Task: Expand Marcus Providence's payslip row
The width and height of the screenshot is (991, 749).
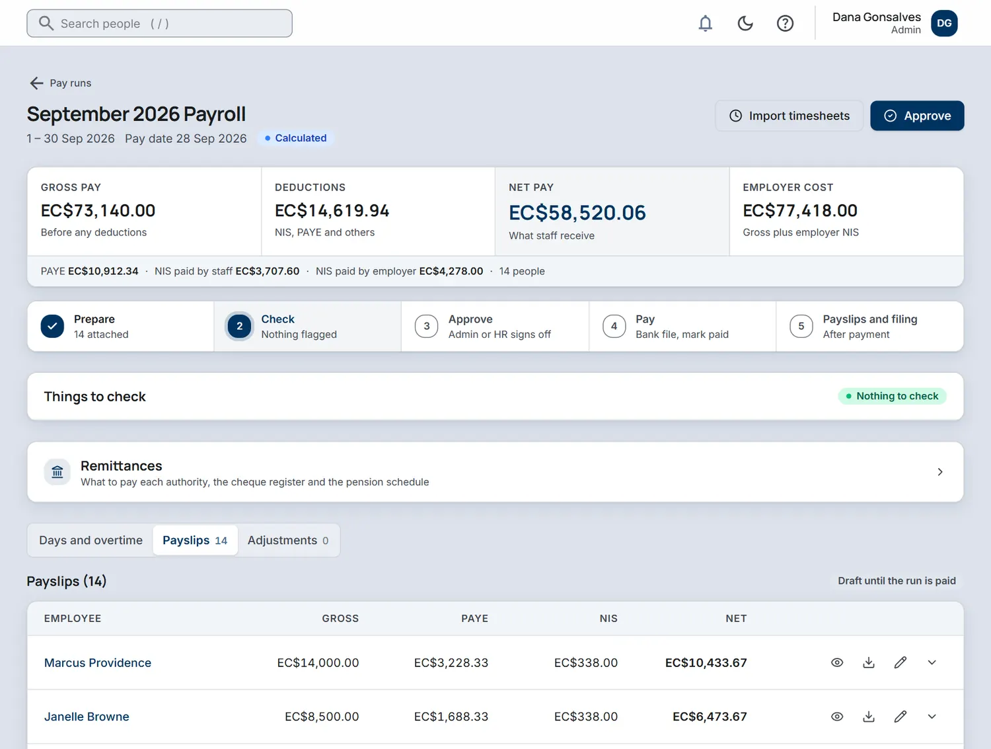Action: click(x=932, y=662)
